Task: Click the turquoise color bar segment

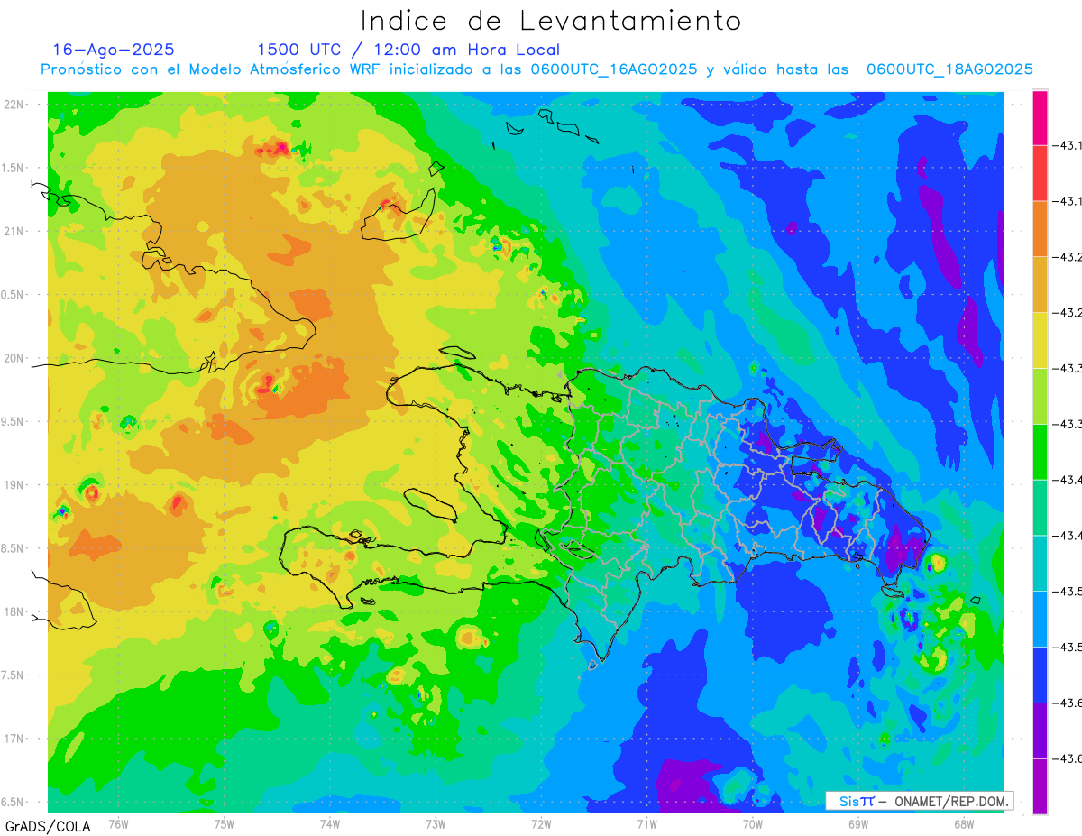Action: click(1040, 564)
